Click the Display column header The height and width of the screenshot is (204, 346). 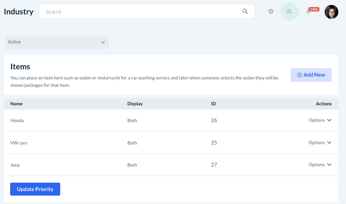135,104
